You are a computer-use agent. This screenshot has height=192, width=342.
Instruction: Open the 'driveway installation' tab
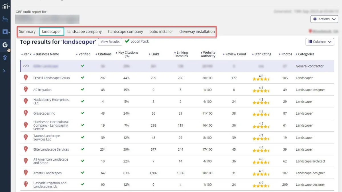tap(197, 32)
